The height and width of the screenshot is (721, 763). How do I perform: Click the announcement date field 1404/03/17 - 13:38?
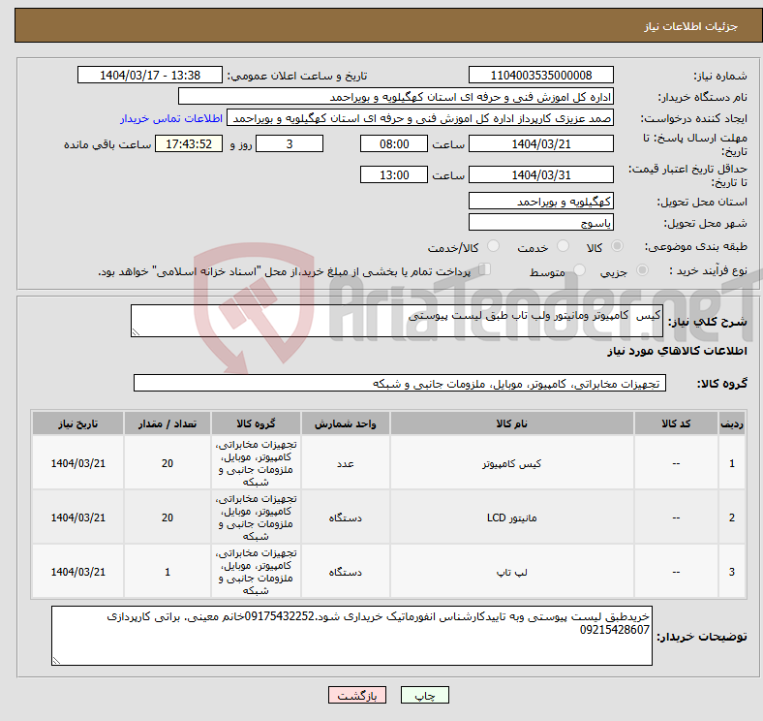point(150,75)
